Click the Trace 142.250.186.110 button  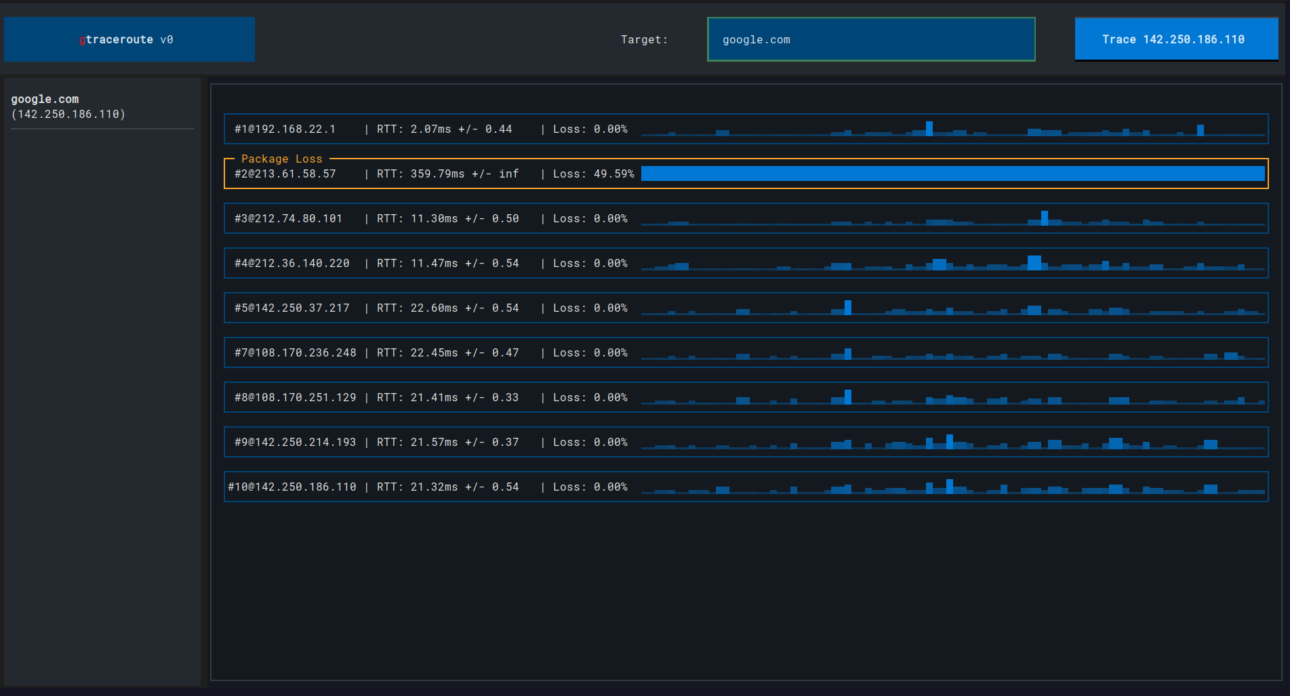coord(1176,39)
